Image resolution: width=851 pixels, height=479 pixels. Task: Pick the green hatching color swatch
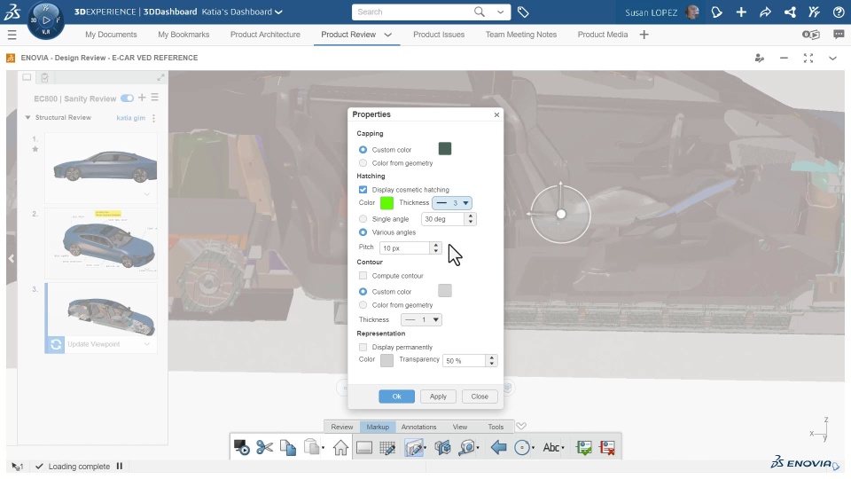pyautogui.click(x=386, y=203)
